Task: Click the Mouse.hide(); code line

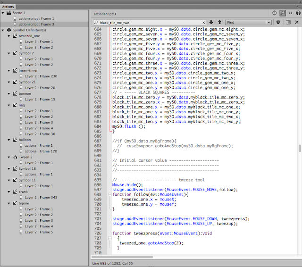Action: click(x=127, y=185)
